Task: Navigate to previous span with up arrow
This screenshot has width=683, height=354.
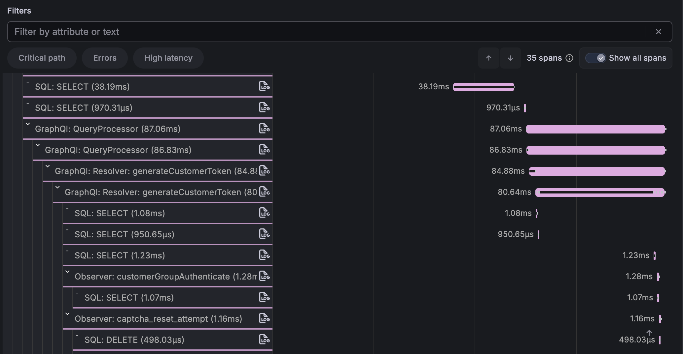Action: pos(488,58)
